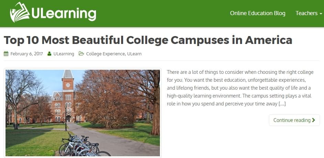Open the Teachers menu
Image resolution: width=324 pixels, height=158 pixels.
[306, 13]
